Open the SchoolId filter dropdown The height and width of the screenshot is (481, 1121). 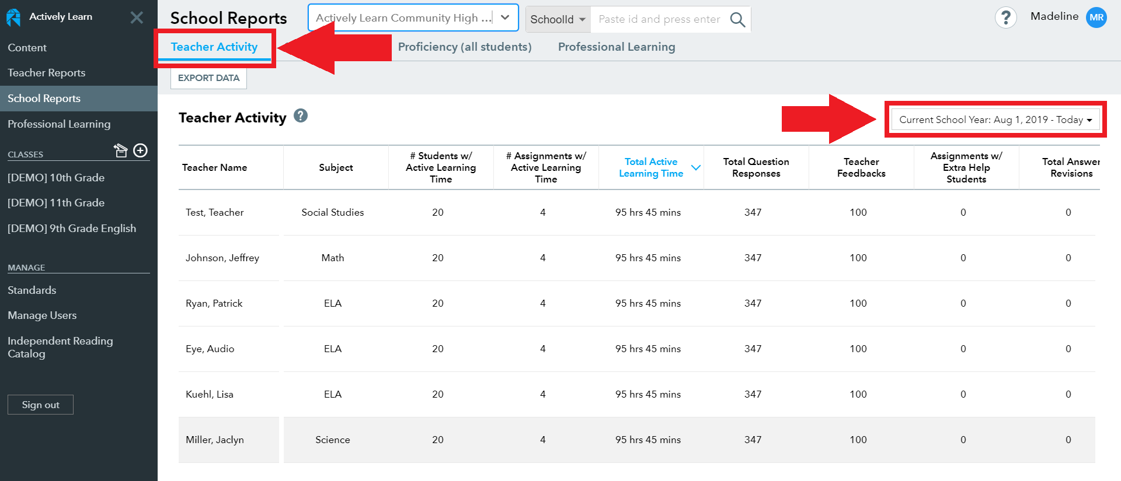558,19
